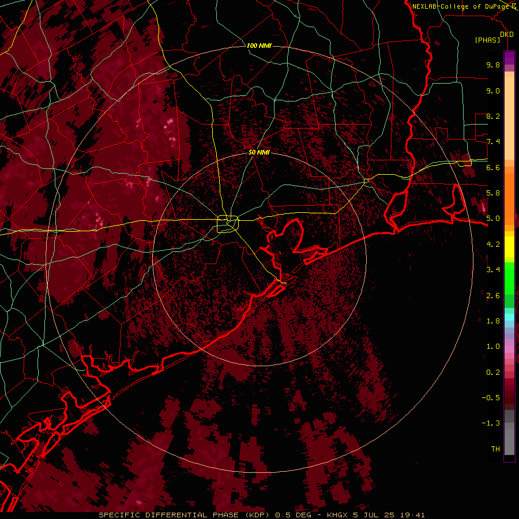
Task: Pick the bright green segment of the color bar
Action: tap(509, 278)
